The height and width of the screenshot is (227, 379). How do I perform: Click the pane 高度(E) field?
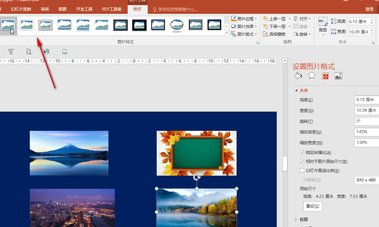[x=367, y=100]
